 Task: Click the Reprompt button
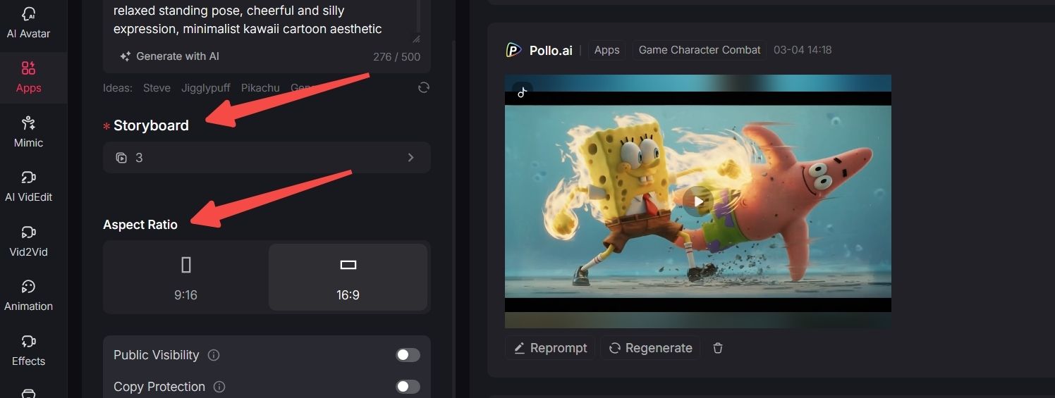tap(550, 348)
